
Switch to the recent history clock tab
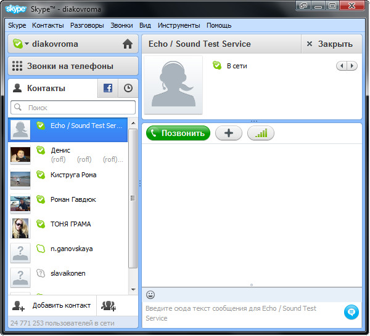point(128,88)
